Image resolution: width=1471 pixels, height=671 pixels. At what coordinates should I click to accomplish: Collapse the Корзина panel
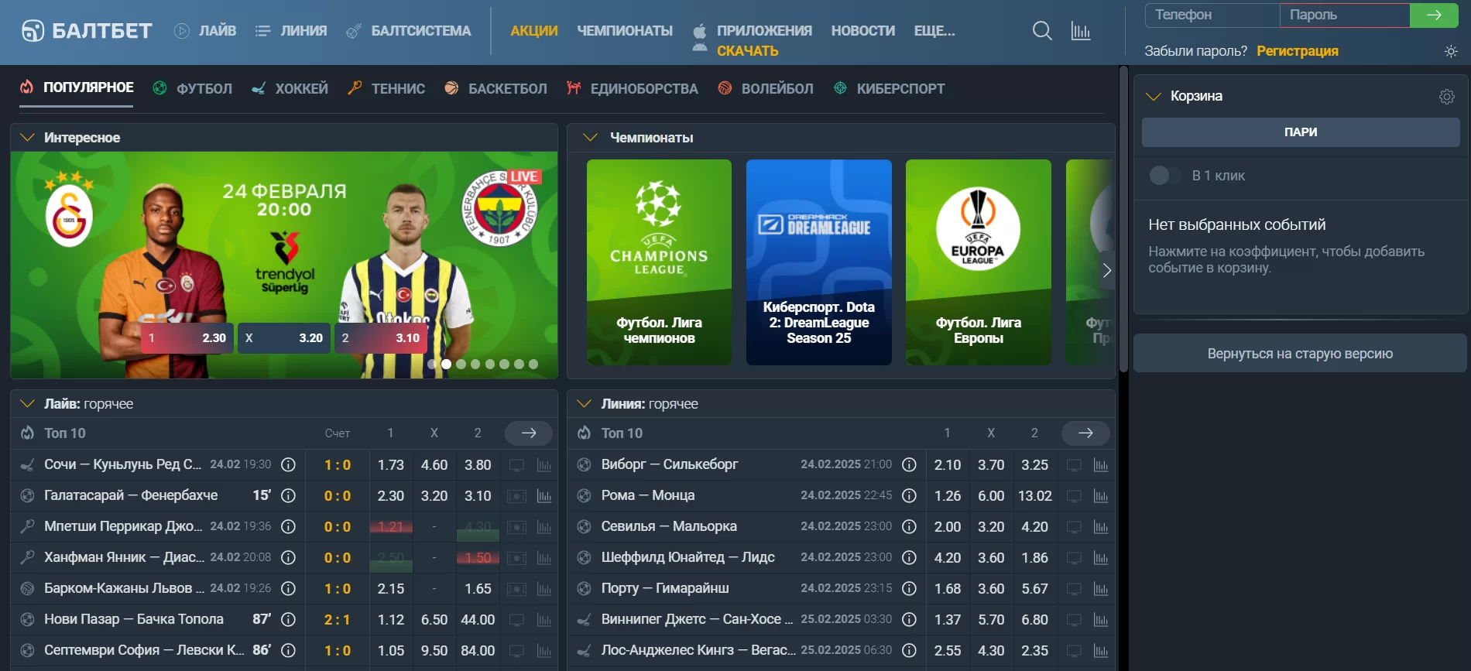(1154, 97)
